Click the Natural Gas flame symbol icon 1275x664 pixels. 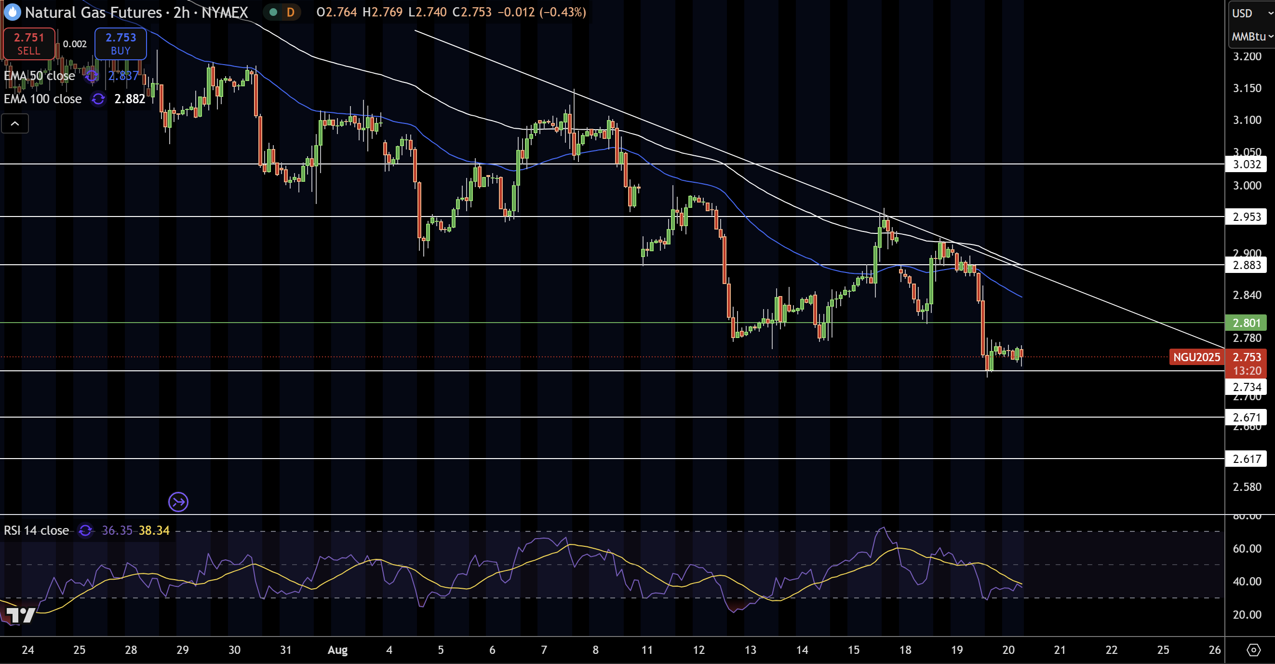pos(13,12)
